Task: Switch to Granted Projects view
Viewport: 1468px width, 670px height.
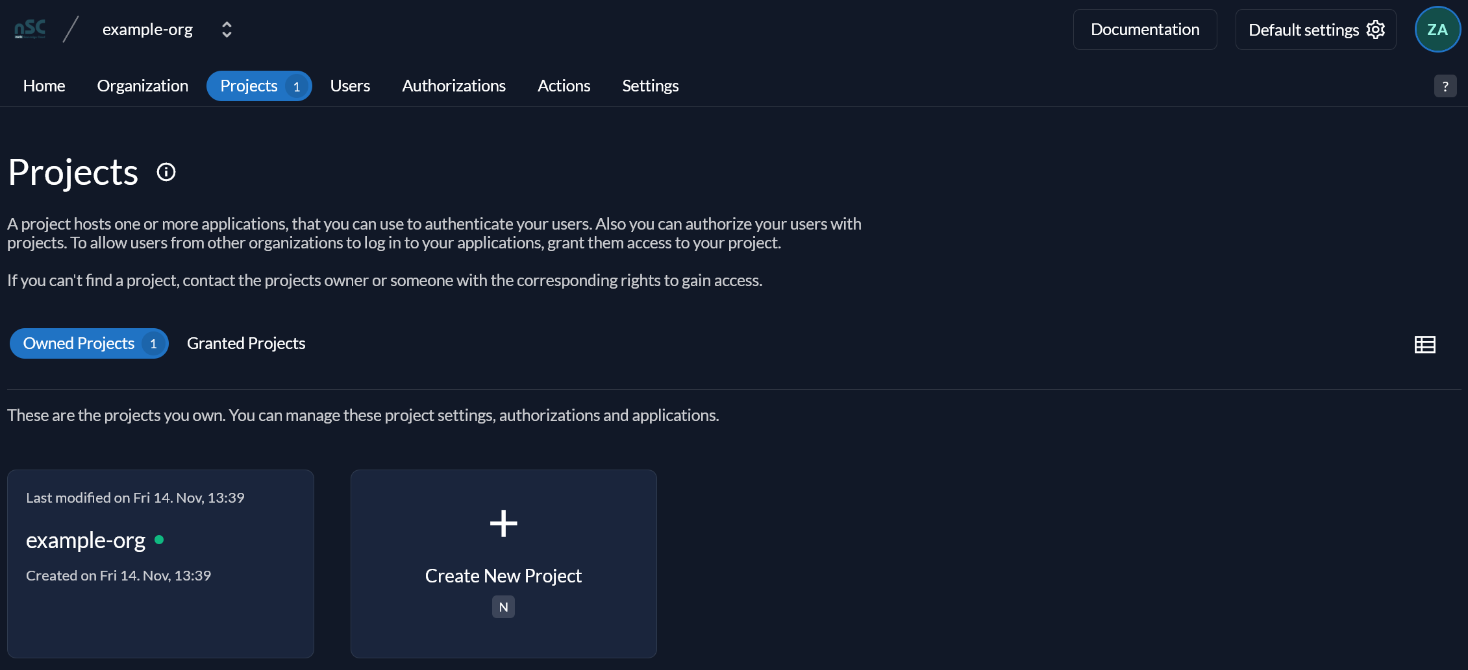Action: pos(246,343)
